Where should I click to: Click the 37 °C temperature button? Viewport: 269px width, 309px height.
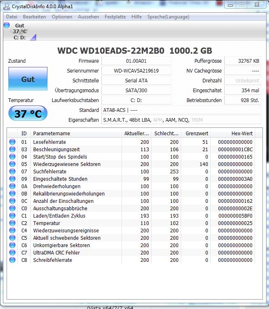tap(28, 114)
